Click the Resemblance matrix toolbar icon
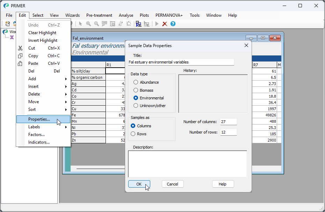This screenshot has height=212, width=325. click(x=138, y=24)
